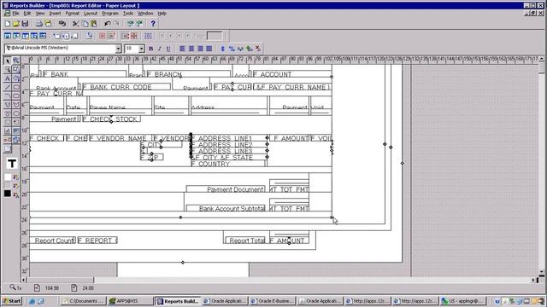Click the white fill color swatch
This screenshot has height=307, width=547.
[x=8, y=177]
